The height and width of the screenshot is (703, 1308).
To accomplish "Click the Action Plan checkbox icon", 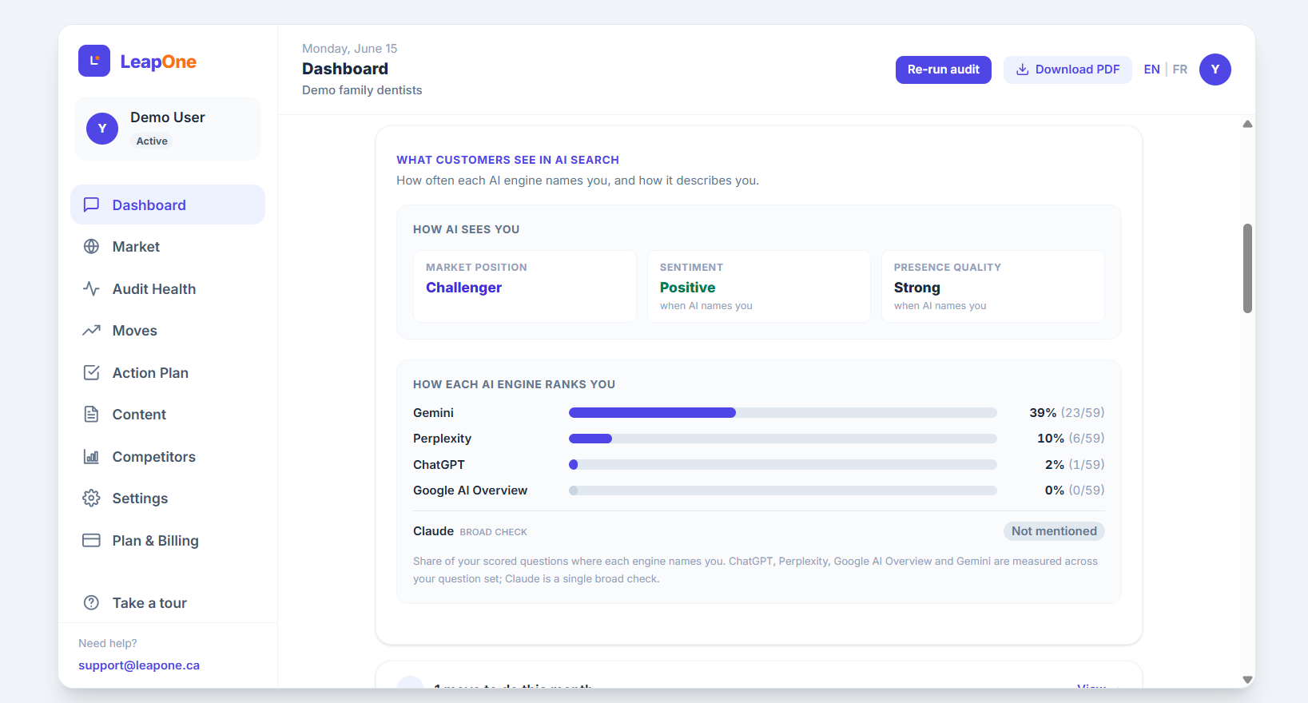I will 92,372.
